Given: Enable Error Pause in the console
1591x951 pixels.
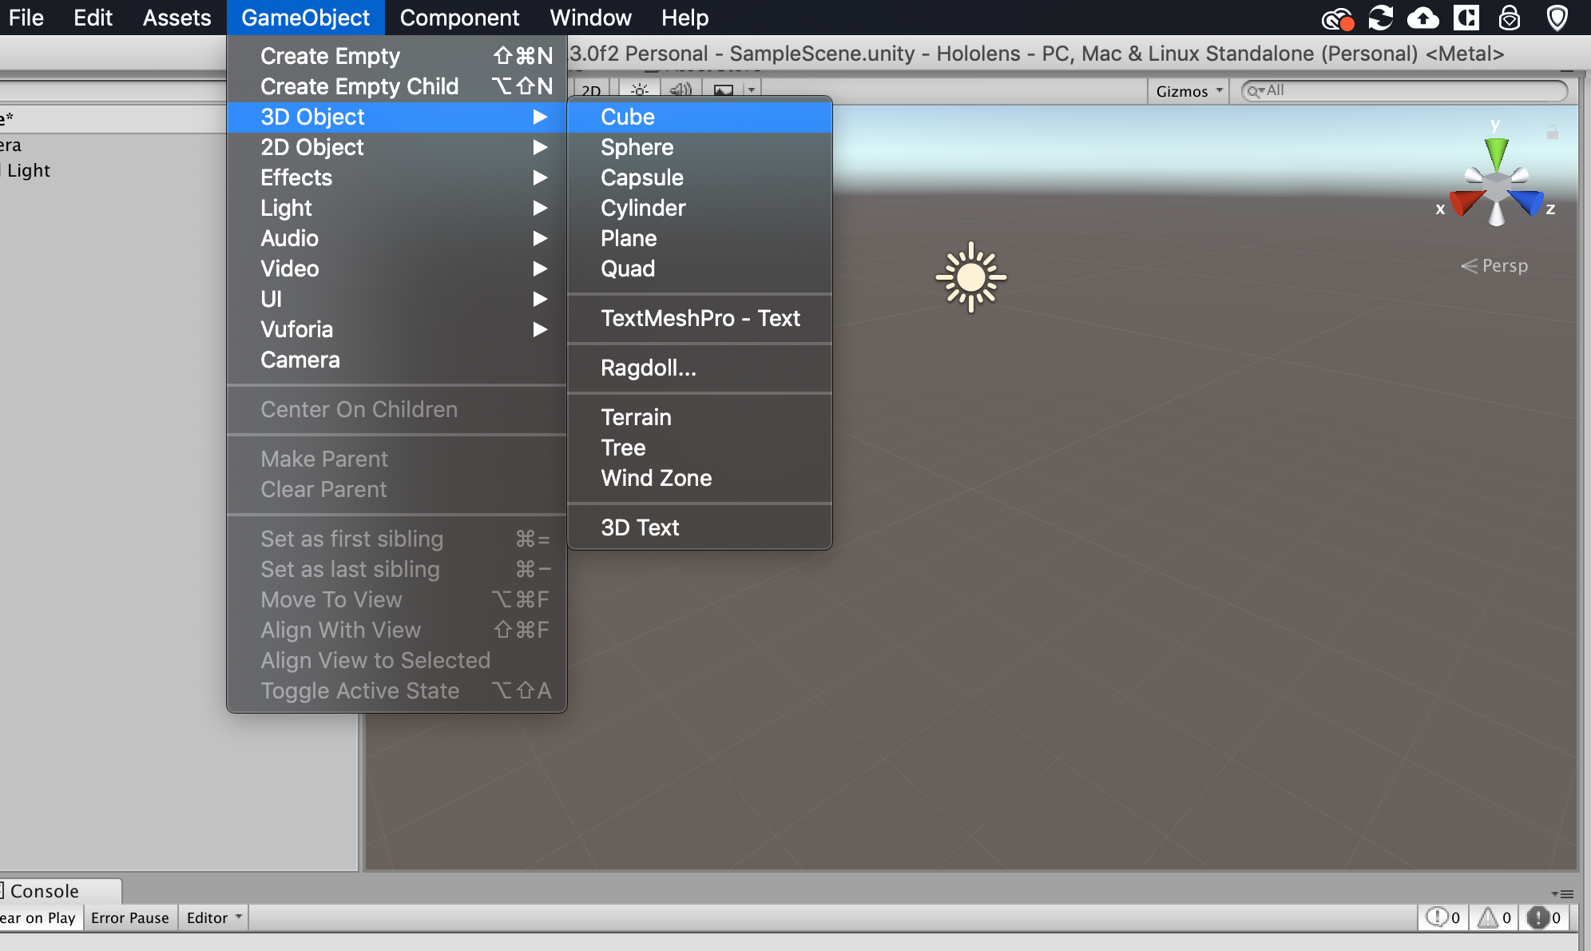Looking at the screenshot, I should coord(129,917).
